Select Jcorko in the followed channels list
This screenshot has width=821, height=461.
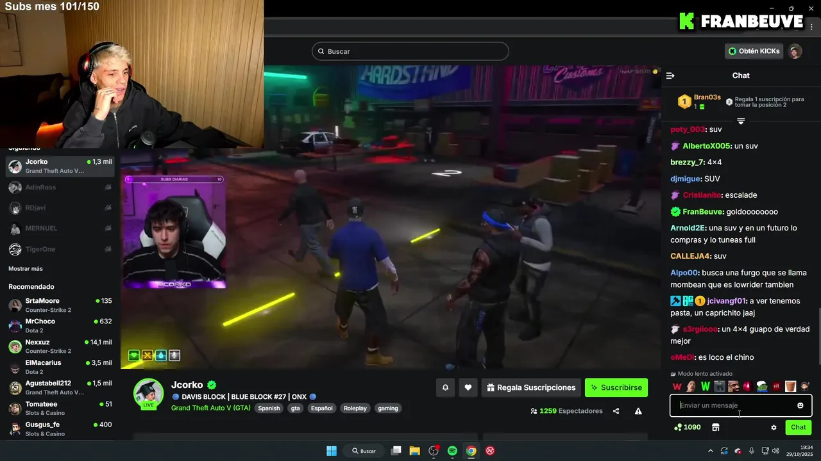(x=60, y=166)
